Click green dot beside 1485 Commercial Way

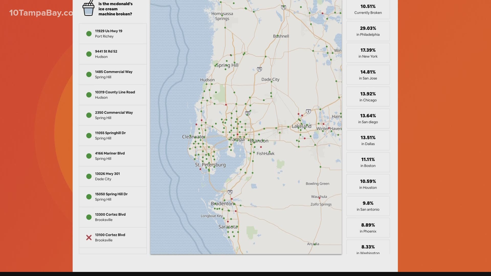(x=89, y=74)
